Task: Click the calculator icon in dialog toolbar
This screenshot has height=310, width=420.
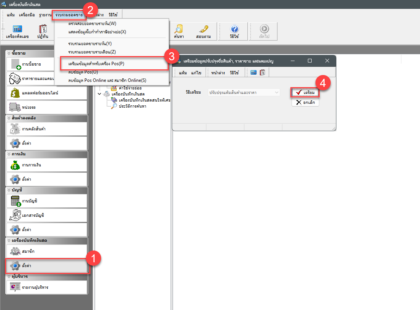Action: pos(254,72)
